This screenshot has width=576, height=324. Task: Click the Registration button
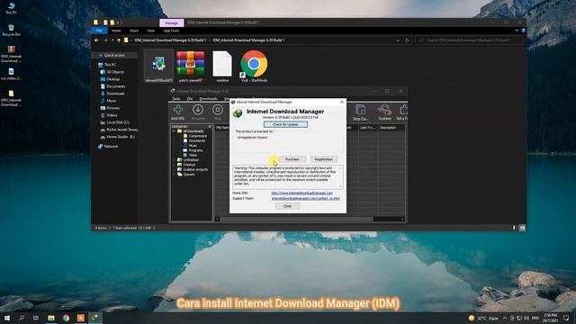(323, 159)
